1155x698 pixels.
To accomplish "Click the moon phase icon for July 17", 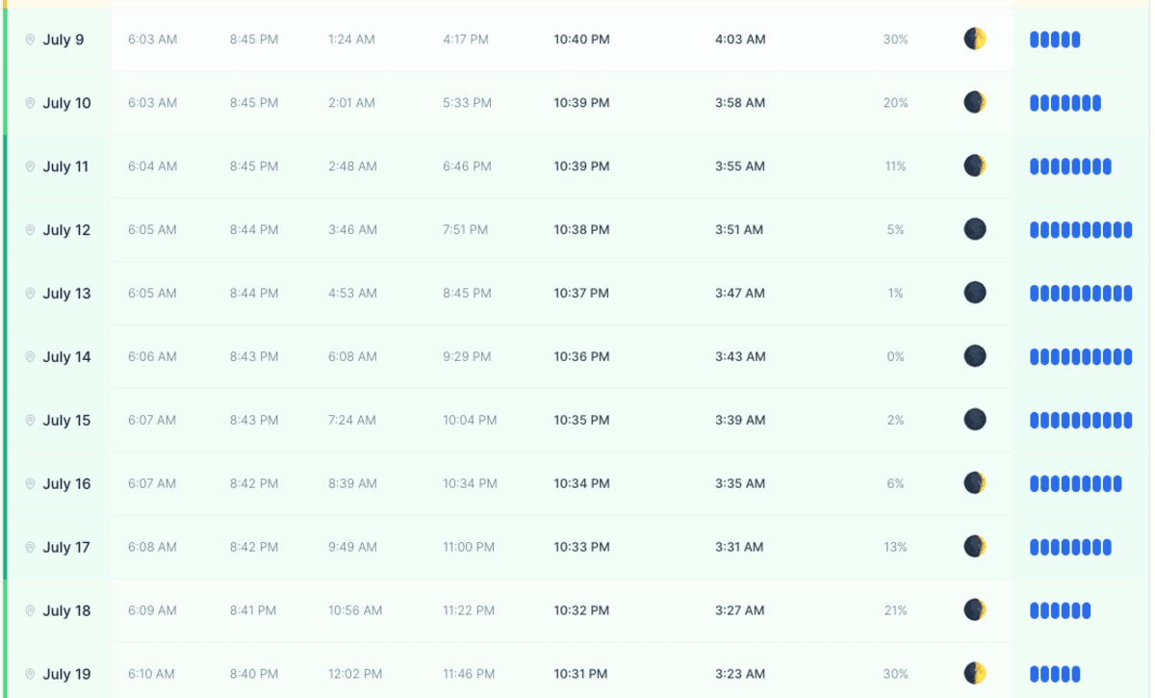I will tap(975, 547).
